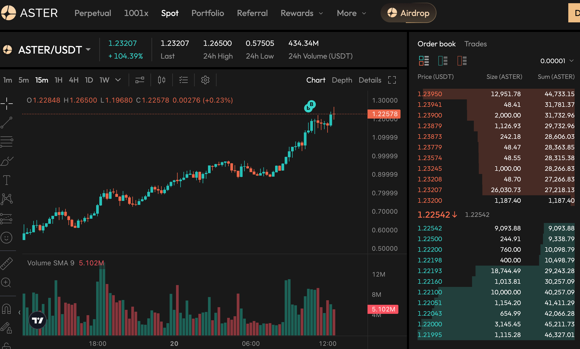Open the emoji icons tool
Image resolution: width=580 pixels, height=349 pixels.
point(7,238)
